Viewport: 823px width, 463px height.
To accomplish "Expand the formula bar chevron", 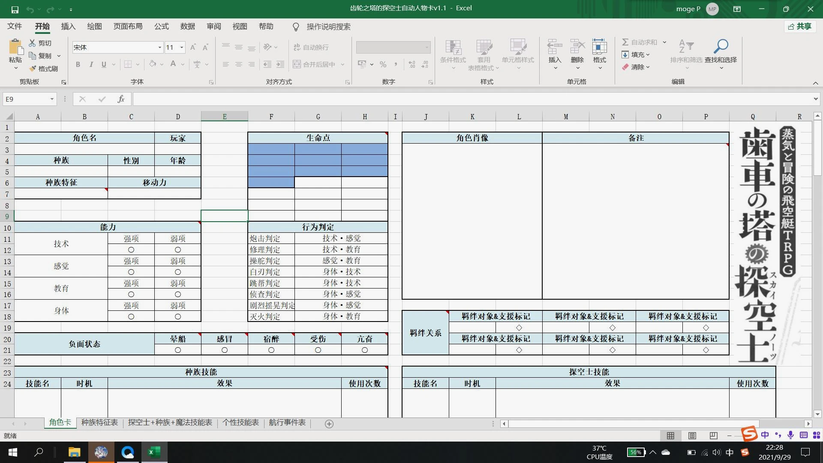I will tap(815, 99).
